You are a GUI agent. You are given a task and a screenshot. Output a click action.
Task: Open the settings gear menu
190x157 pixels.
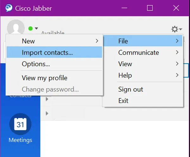(176, 29)
